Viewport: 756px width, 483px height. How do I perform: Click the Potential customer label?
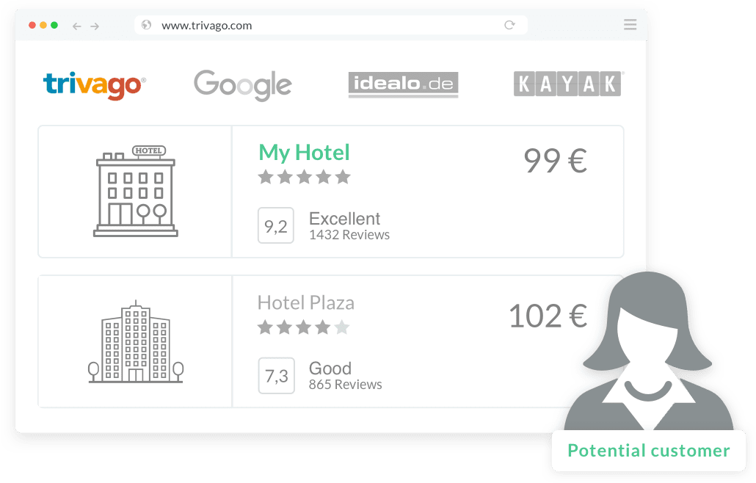click(x=649, y=451)
